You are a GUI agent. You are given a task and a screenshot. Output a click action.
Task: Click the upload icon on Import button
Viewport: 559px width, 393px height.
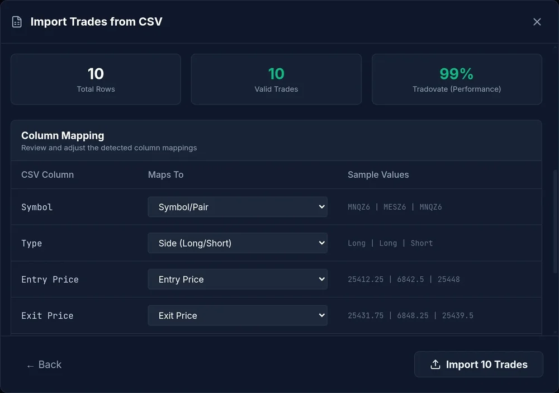point(435,364)
